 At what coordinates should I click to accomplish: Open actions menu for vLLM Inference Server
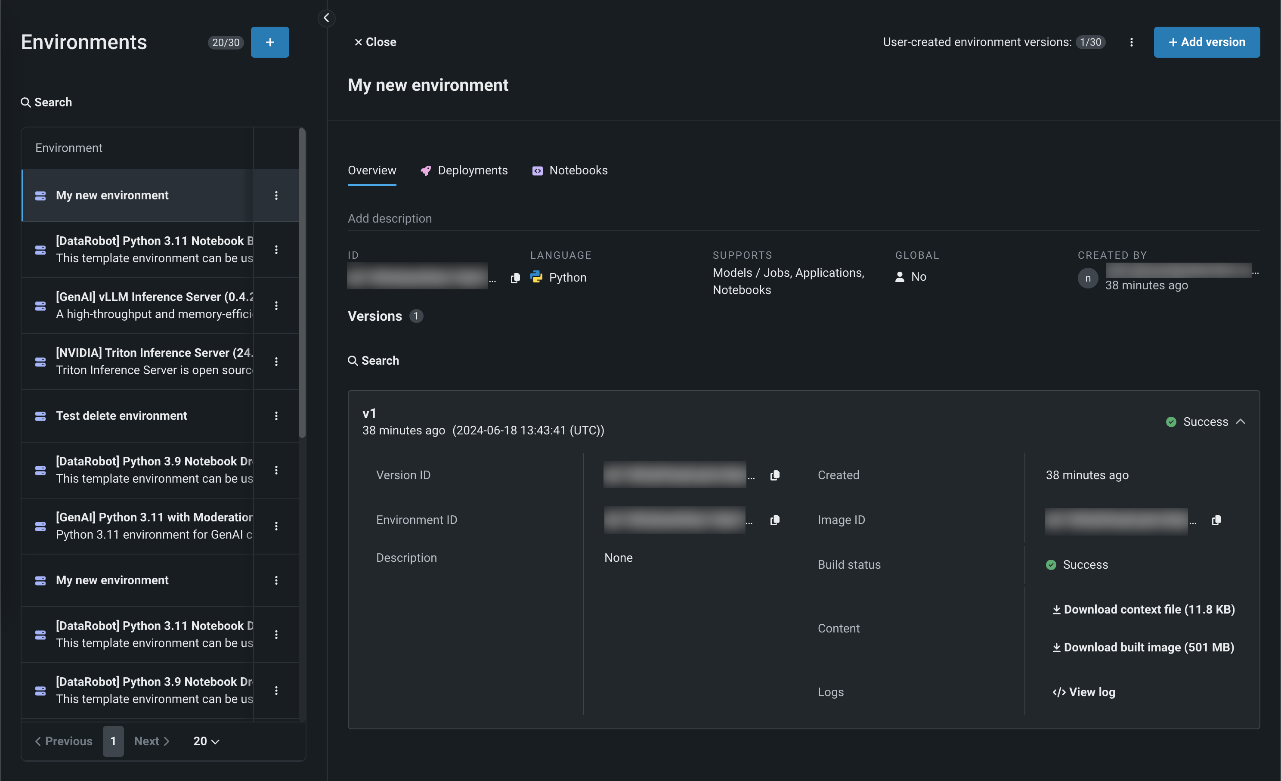276,305
